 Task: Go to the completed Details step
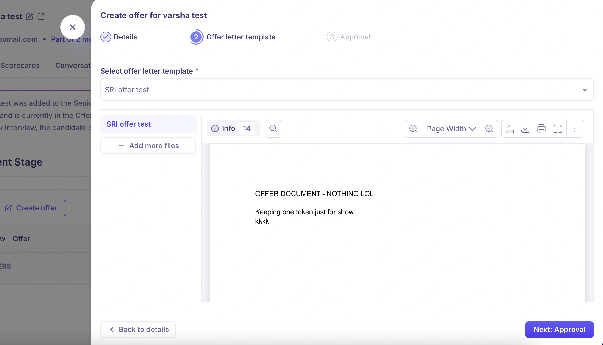point(119,37)
